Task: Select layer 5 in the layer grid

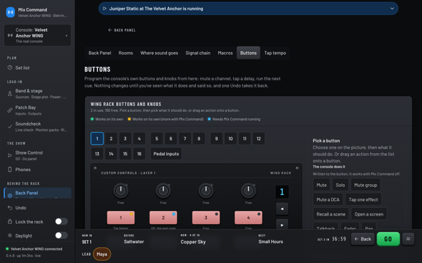Action: click(x=157, y=139)
